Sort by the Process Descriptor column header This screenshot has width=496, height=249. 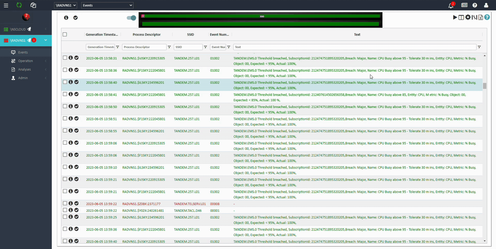click(x=147, y=34)
